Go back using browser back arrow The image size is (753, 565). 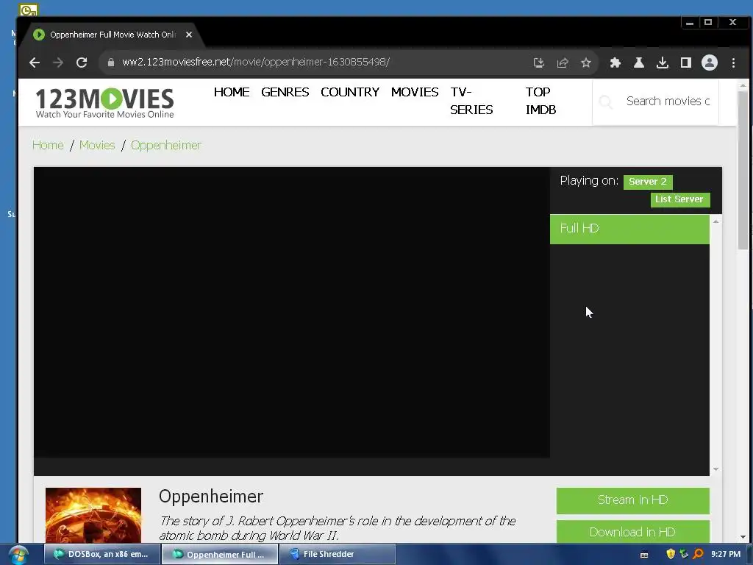click(34, 63)
